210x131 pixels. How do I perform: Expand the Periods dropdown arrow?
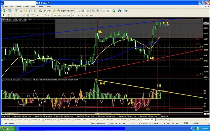click(x=122, y=11)
